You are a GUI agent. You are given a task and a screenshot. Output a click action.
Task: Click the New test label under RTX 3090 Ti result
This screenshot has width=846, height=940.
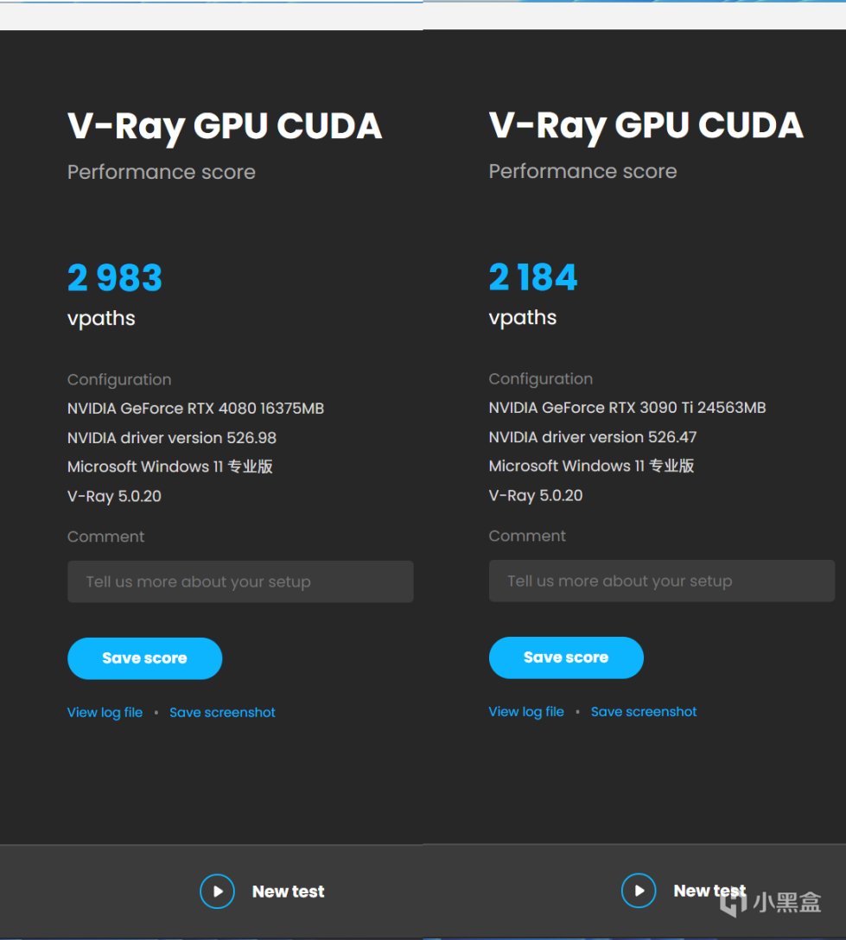tap(709, 891)
